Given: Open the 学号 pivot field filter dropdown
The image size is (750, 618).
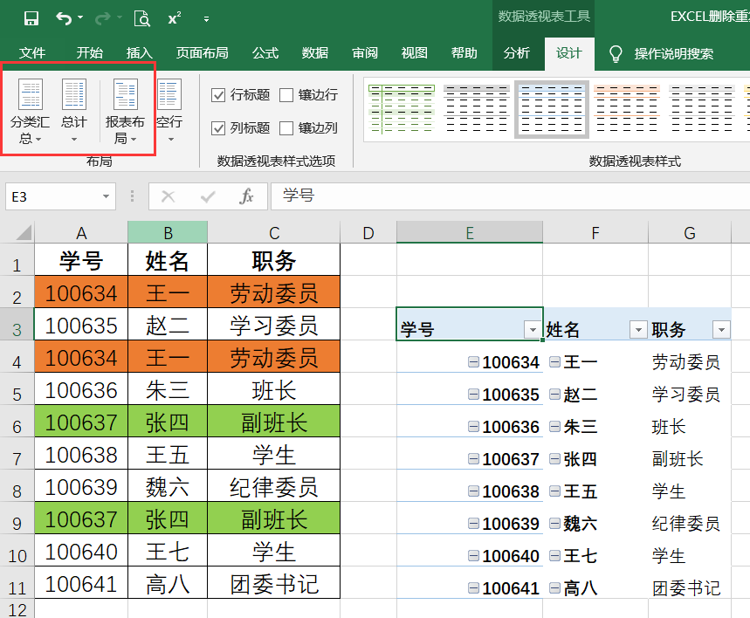Looking at the screenshot, I should pyautogui.click(x=533, y=330).
